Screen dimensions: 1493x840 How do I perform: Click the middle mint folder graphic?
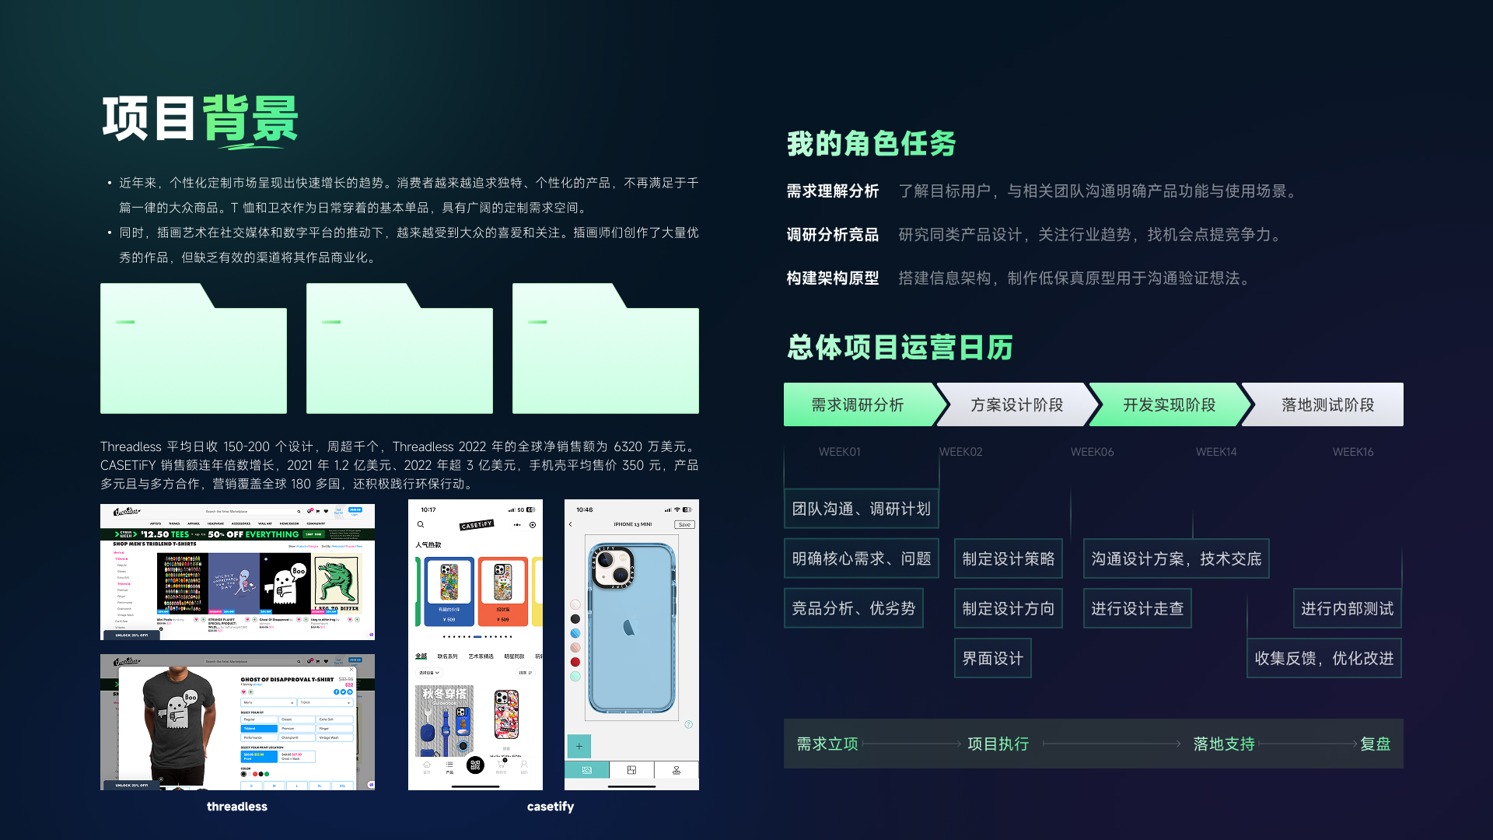point(400,348)
